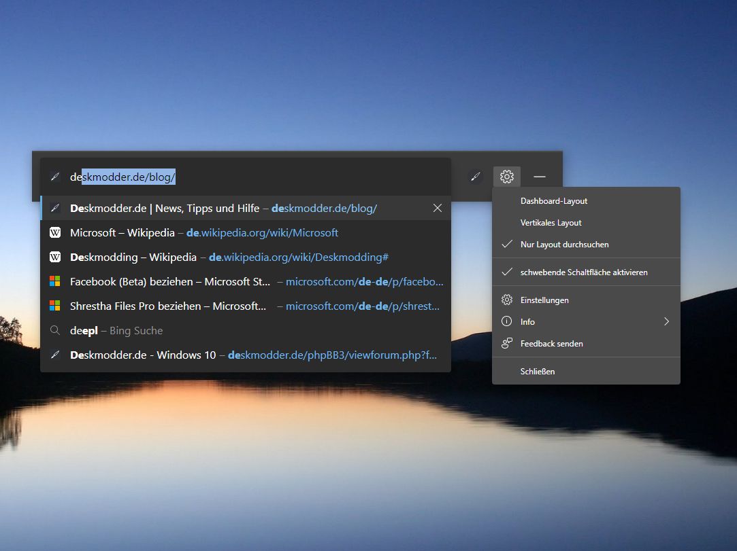
Task: Remove the first Deskmodder.de suggestion with X
Action: 437,208
